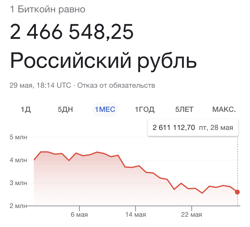Image resolution: width=250 pixels, height=227 pixels.
Task: Click the 5 млн axis label
Action: point(18,137)
